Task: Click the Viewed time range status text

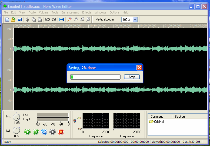Action: pos(176,142)
